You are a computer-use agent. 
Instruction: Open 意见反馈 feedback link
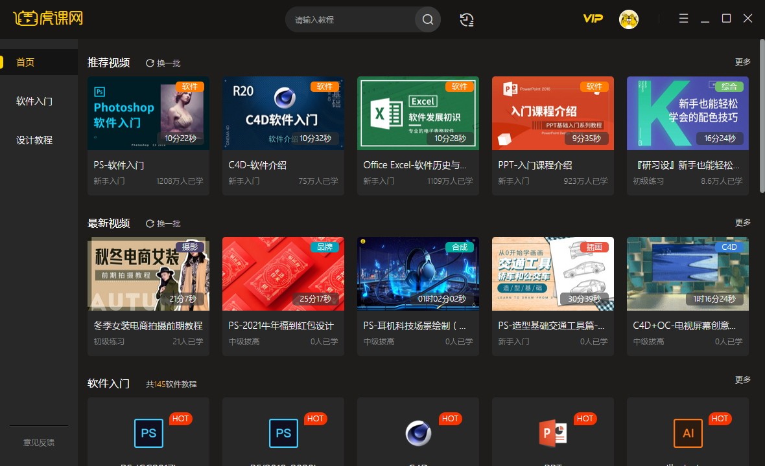point(39,443)
